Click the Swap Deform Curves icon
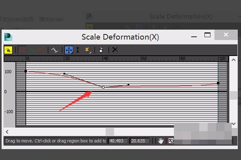This screenshot has width=241, height=160. [x=55, y=50]
